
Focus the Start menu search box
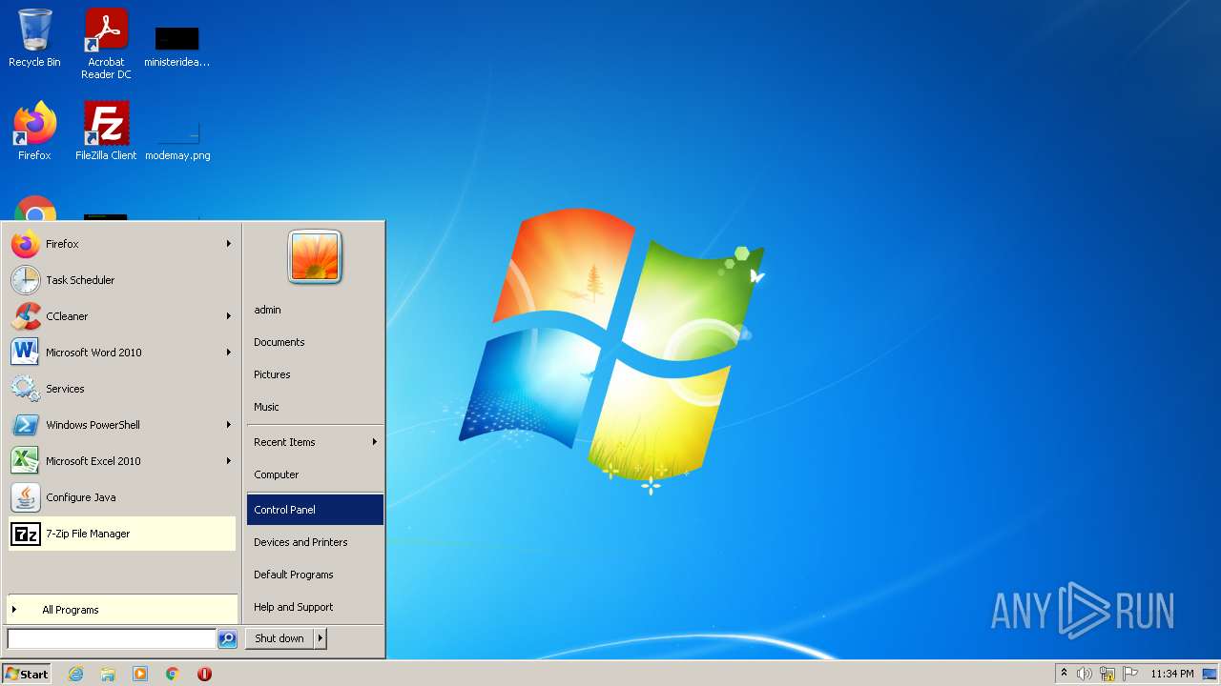112,638
